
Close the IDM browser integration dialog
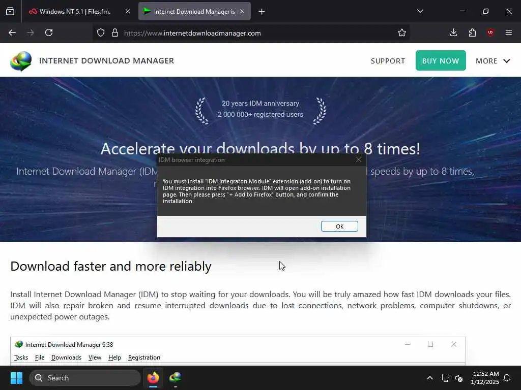pos(359,159)
